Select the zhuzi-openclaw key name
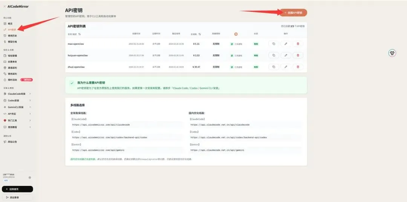 click(76, 67)
